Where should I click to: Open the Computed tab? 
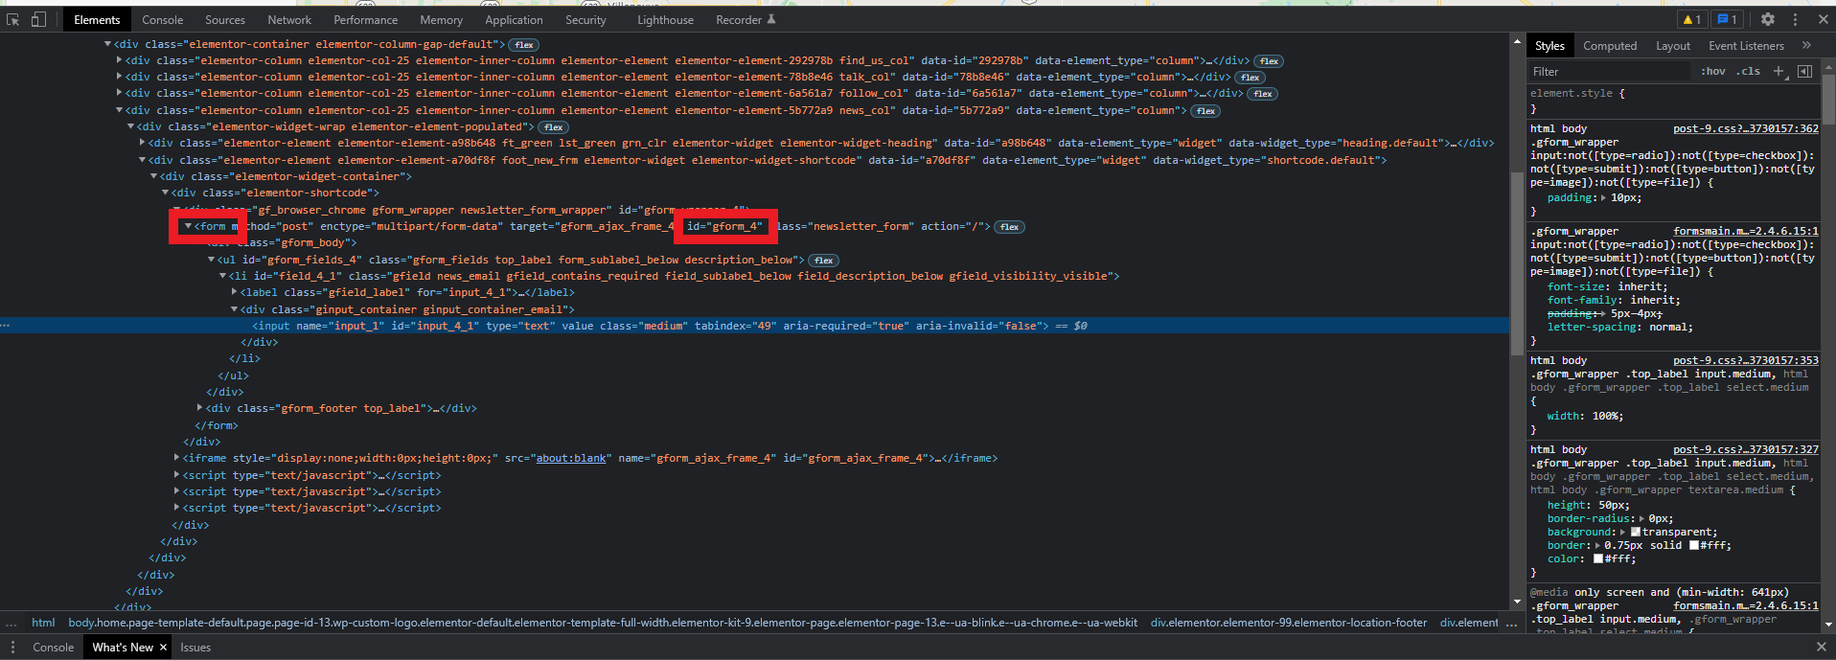point(1610,45)
